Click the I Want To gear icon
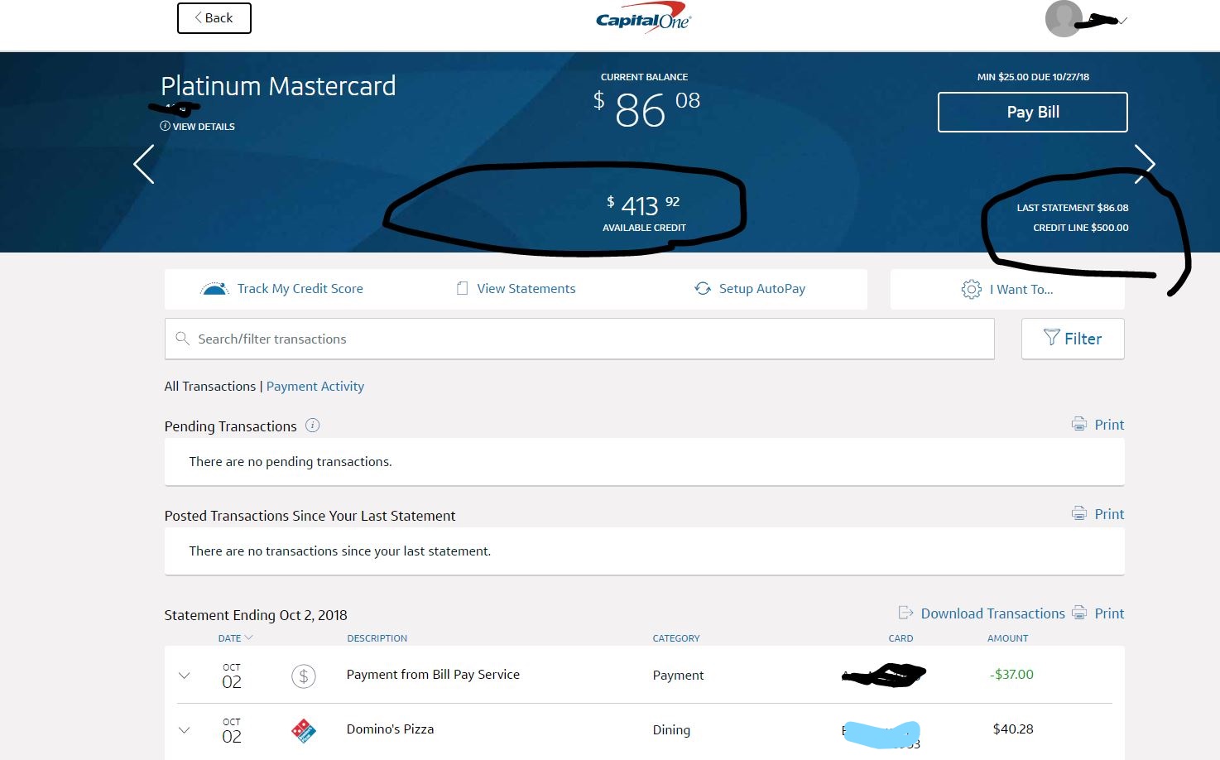Viewport: 1220px width, 760px height. click(x=971, y=289)
